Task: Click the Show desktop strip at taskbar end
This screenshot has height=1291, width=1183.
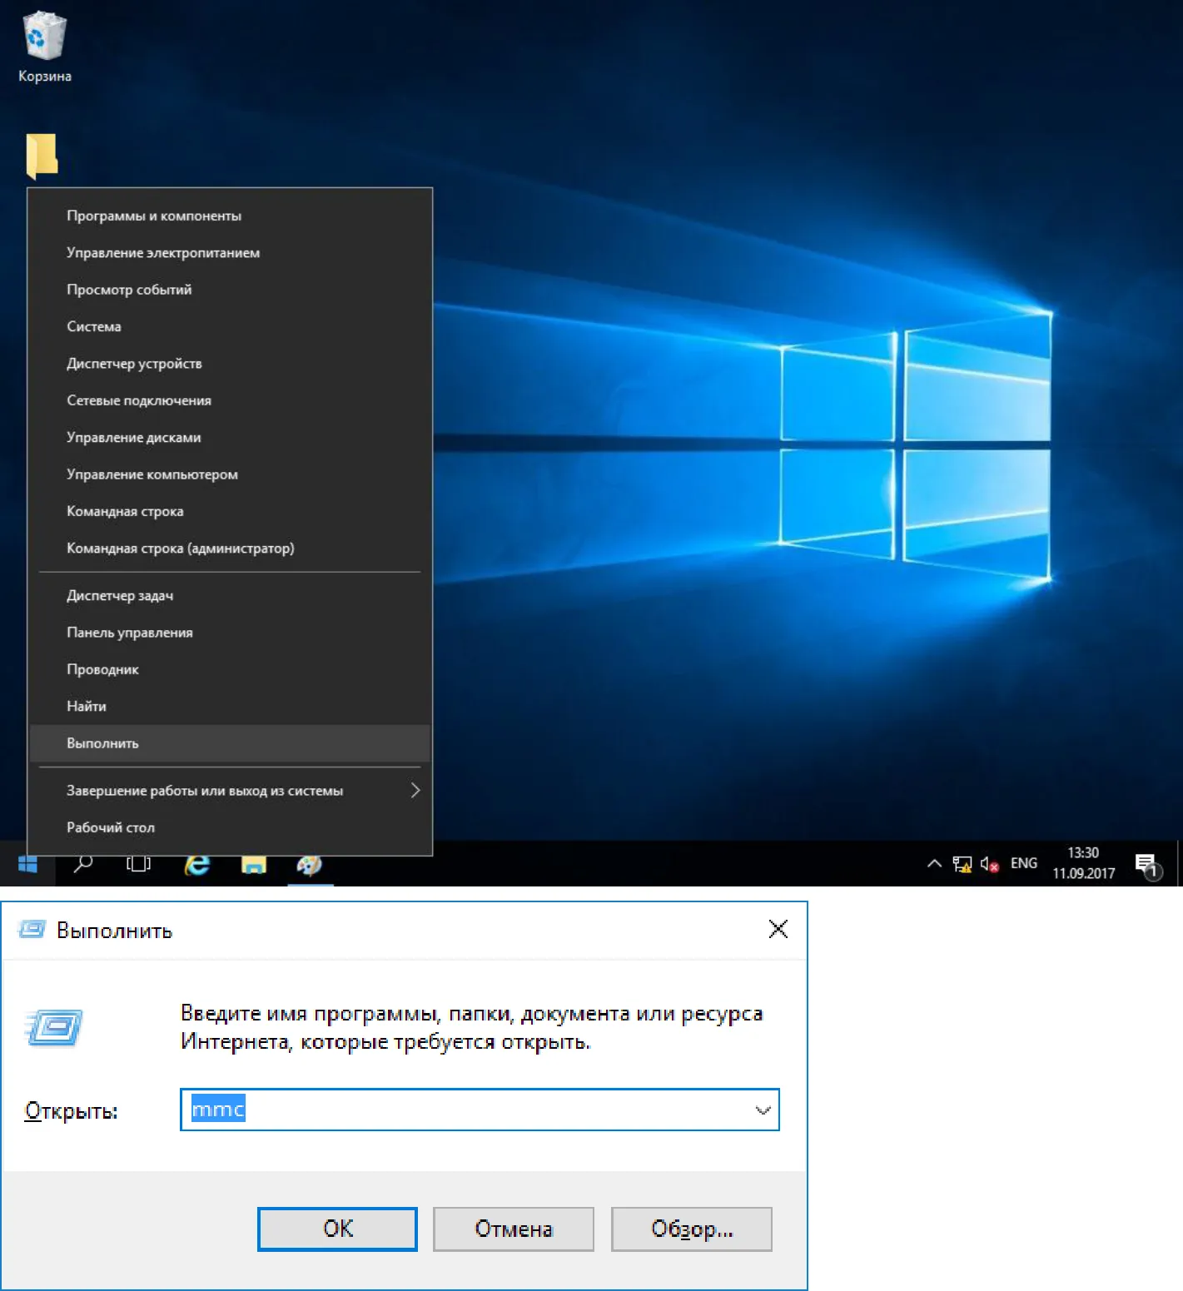Action: coord(1180,864)
